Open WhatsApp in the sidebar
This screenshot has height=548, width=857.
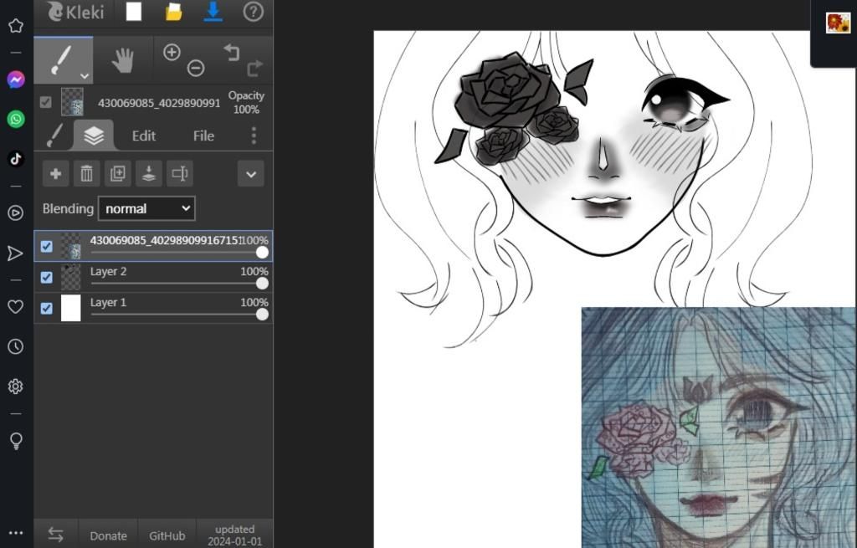click(16, 119)
